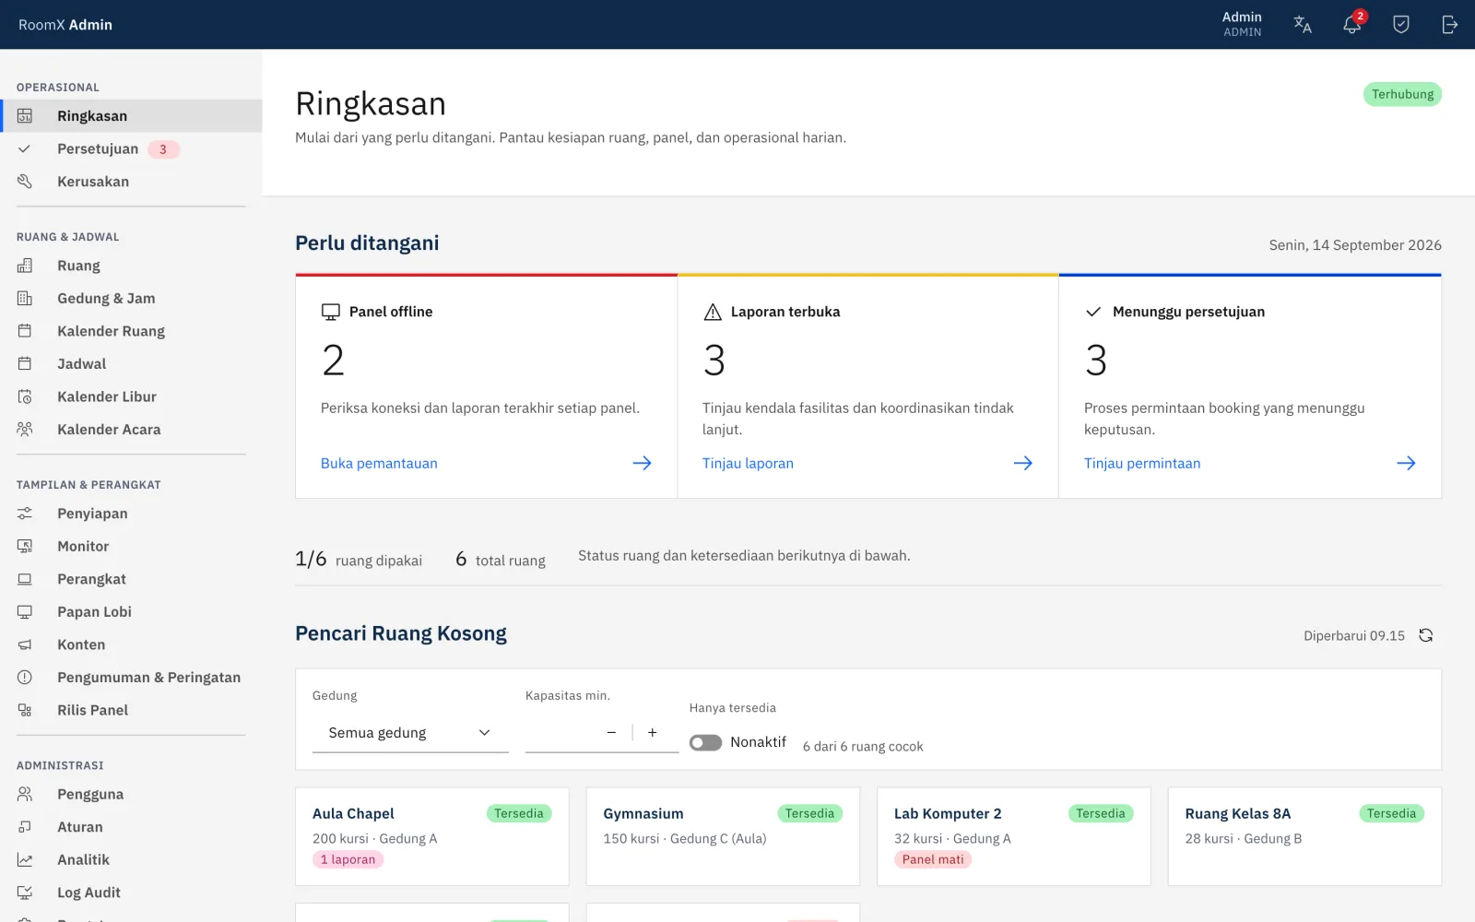Click the Gedung & Jam building icon
This screenshot has width=1475, height=922.
[x=25, y=299]
